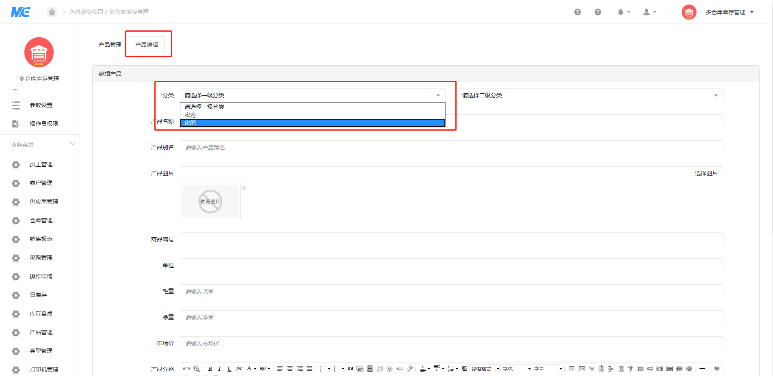The height and width of the screenshot is (376, 773).
Task: Focus the 商品编号 input field
Action: (451, 239)
